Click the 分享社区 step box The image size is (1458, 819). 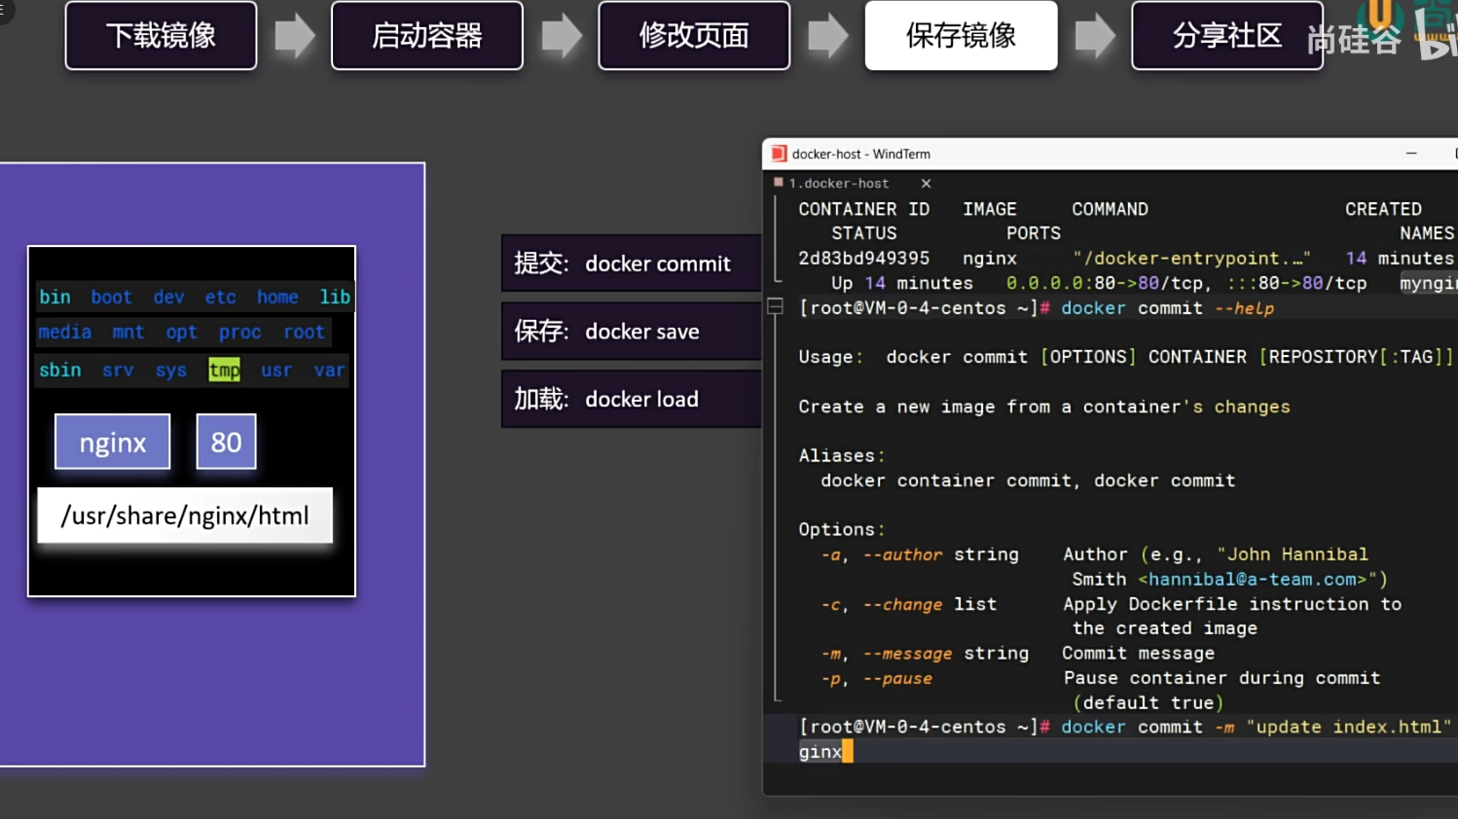click(1227, 36)
